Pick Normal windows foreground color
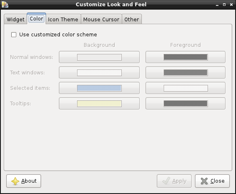The image size is (236, 194). [185, 57]
